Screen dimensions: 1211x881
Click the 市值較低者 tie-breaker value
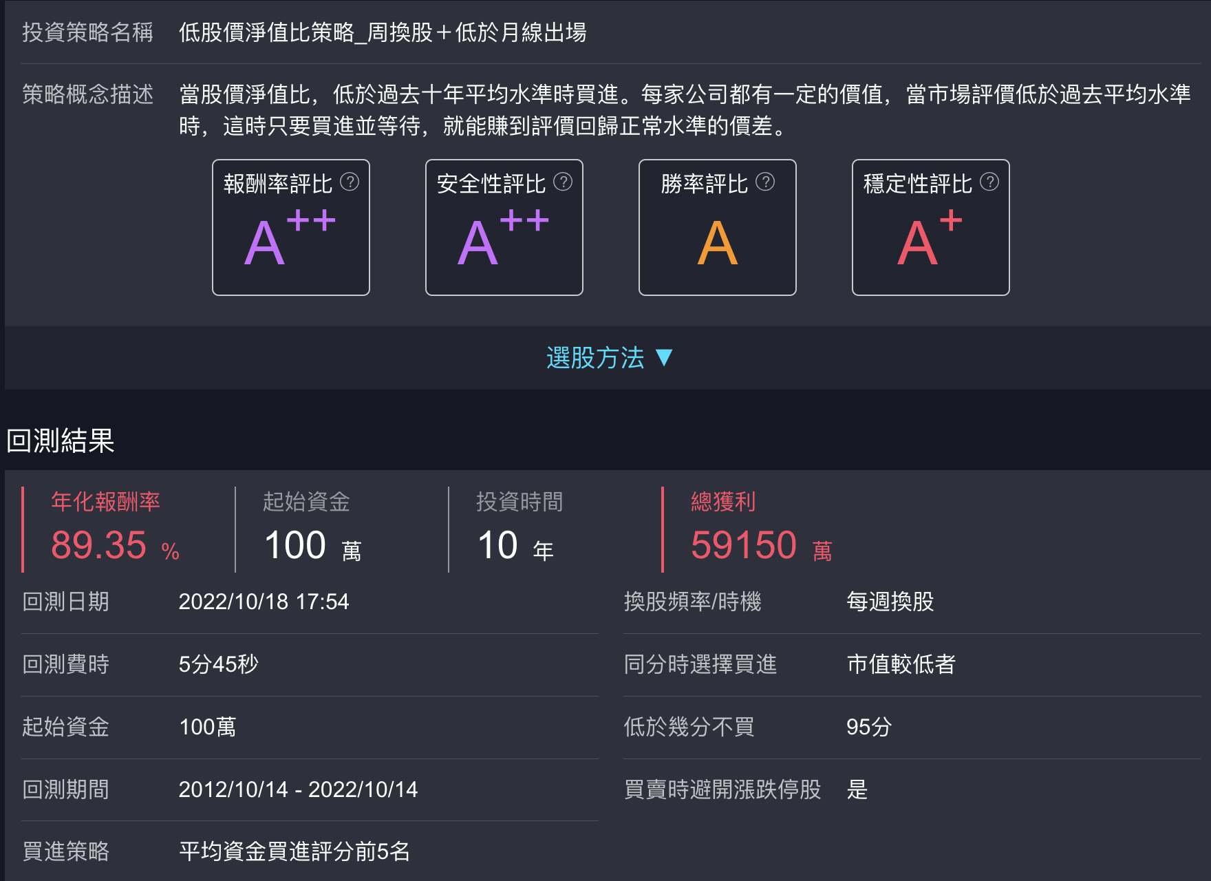901,664
